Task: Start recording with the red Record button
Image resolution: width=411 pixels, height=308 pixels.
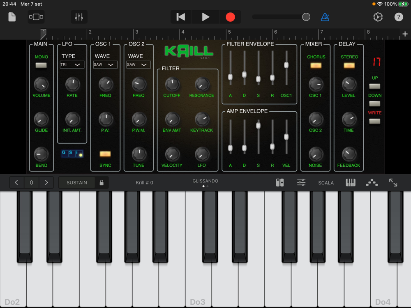Action: 231,17
